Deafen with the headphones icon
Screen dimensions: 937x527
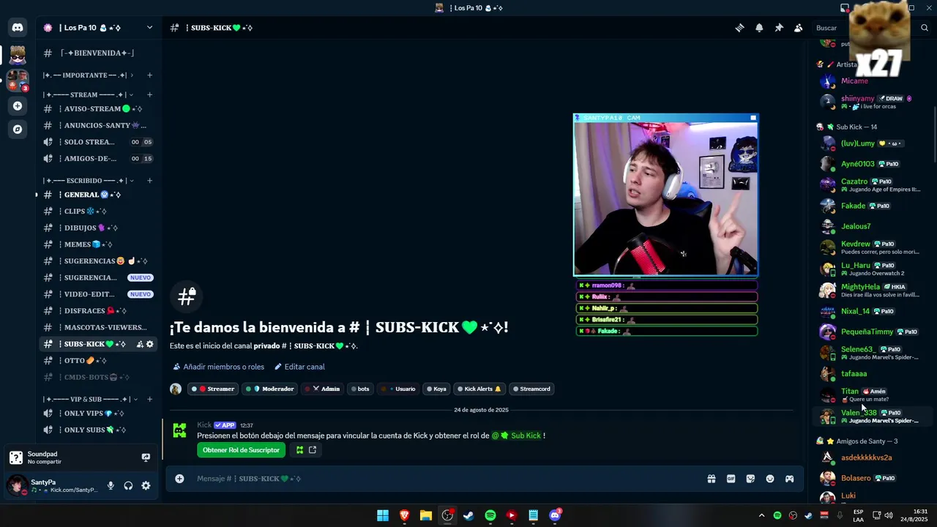(128, 486)
